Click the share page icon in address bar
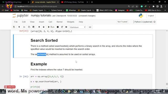Image resolution: width=168 pixels, height=94 pixels. point(133,6)
